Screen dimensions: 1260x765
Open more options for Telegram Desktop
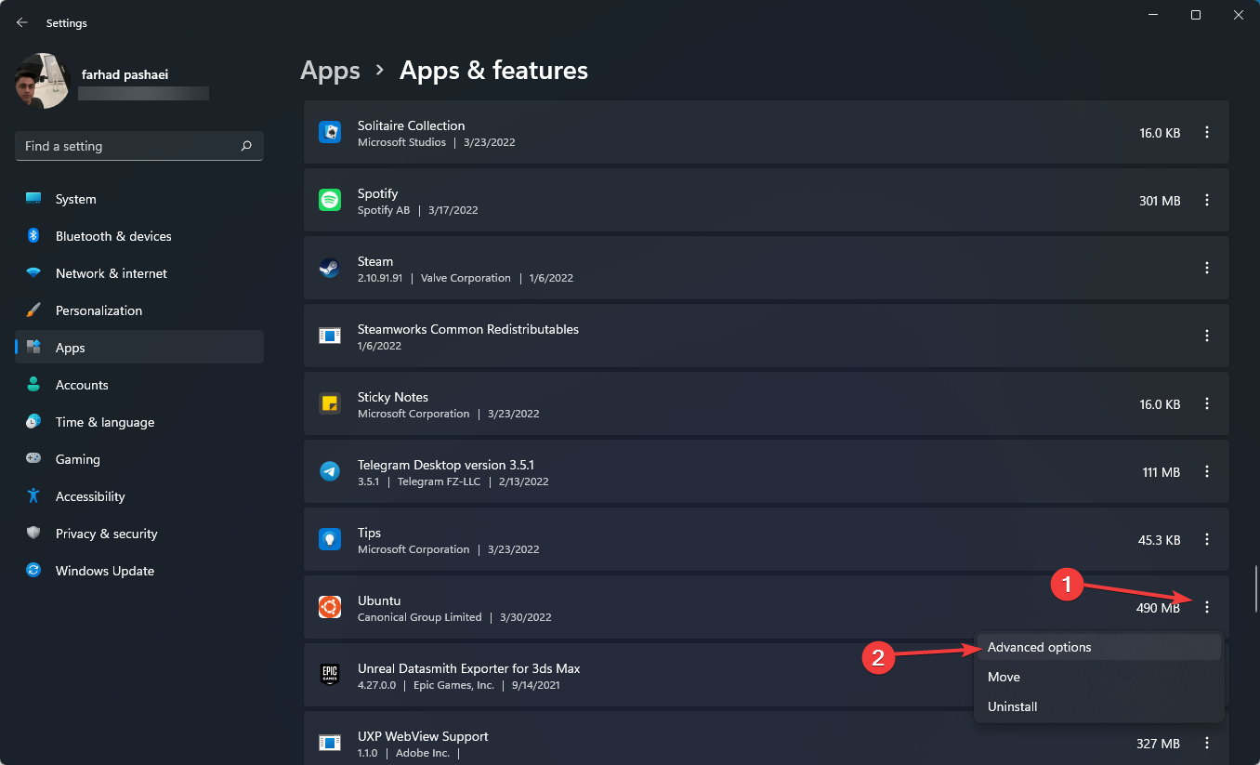point(1207,471)
